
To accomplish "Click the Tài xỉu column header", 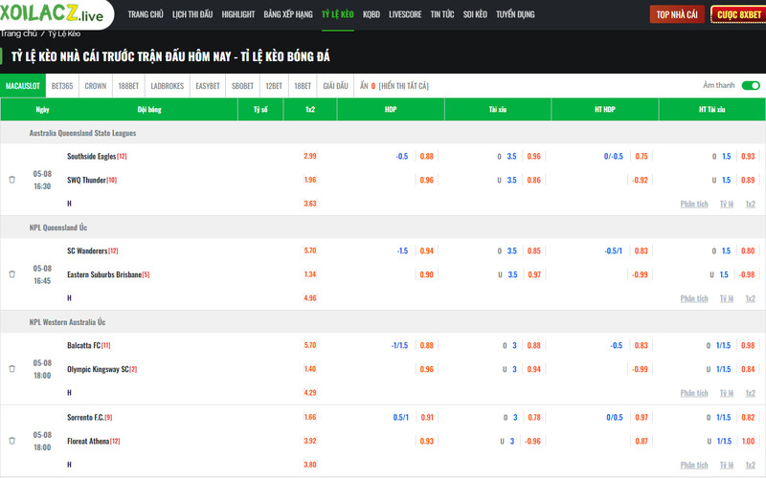I will click(497, 110).
